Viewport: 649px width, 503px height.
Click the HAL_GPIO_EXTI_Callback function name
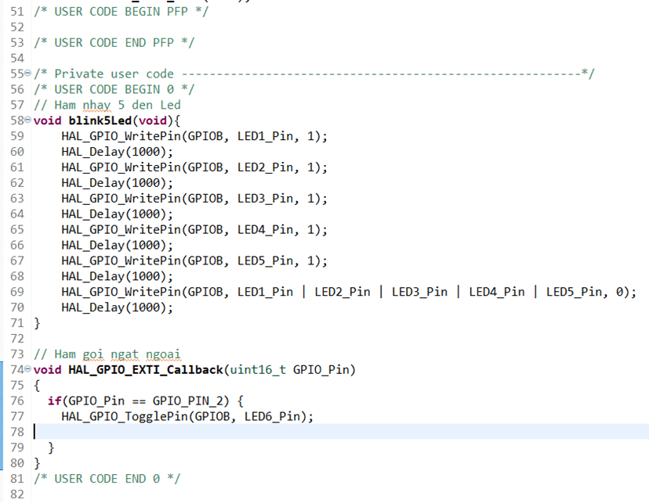pyautogui.click(x=145, y=370)
